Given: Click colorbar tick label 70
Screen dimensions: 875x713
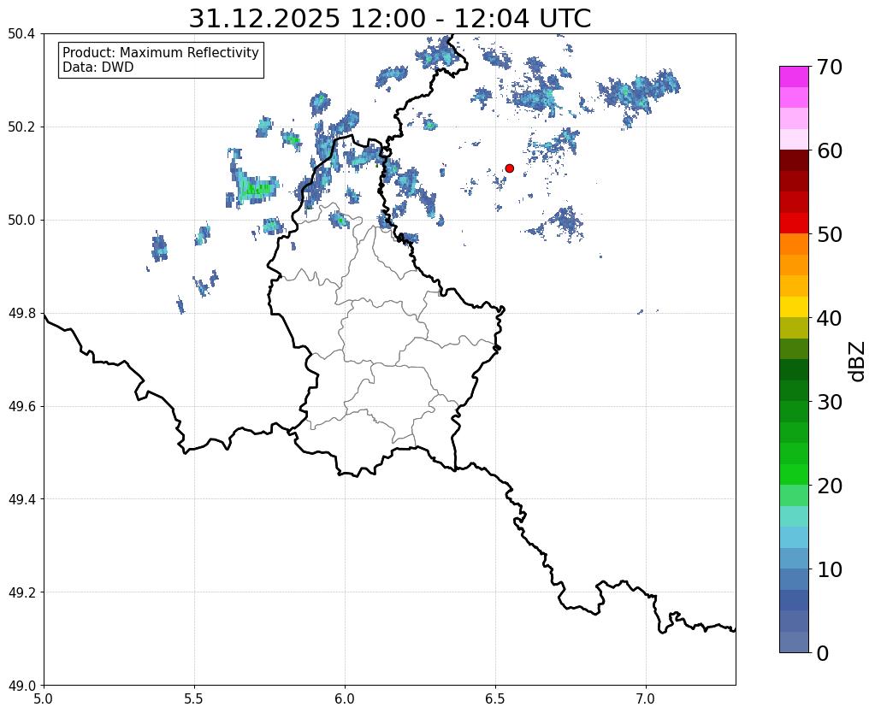Looking at the screenshot, I should pyautogui.click(x=830, y=67).
